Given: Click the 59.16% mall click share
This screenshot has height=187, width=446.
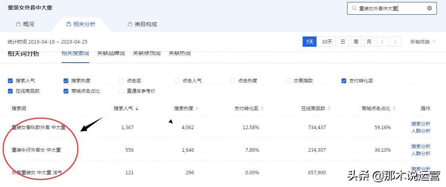Looking at the screenshot, I should pos(382,128).
